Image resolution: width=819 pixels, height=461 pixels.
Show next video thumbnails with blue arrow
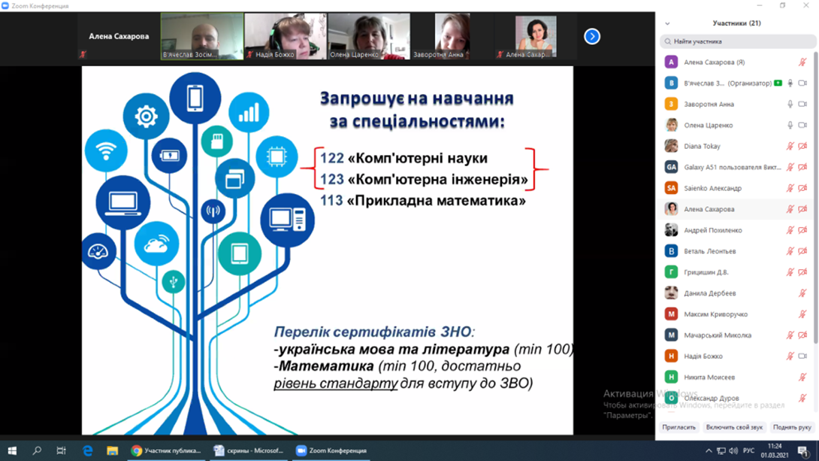(592, 36)
